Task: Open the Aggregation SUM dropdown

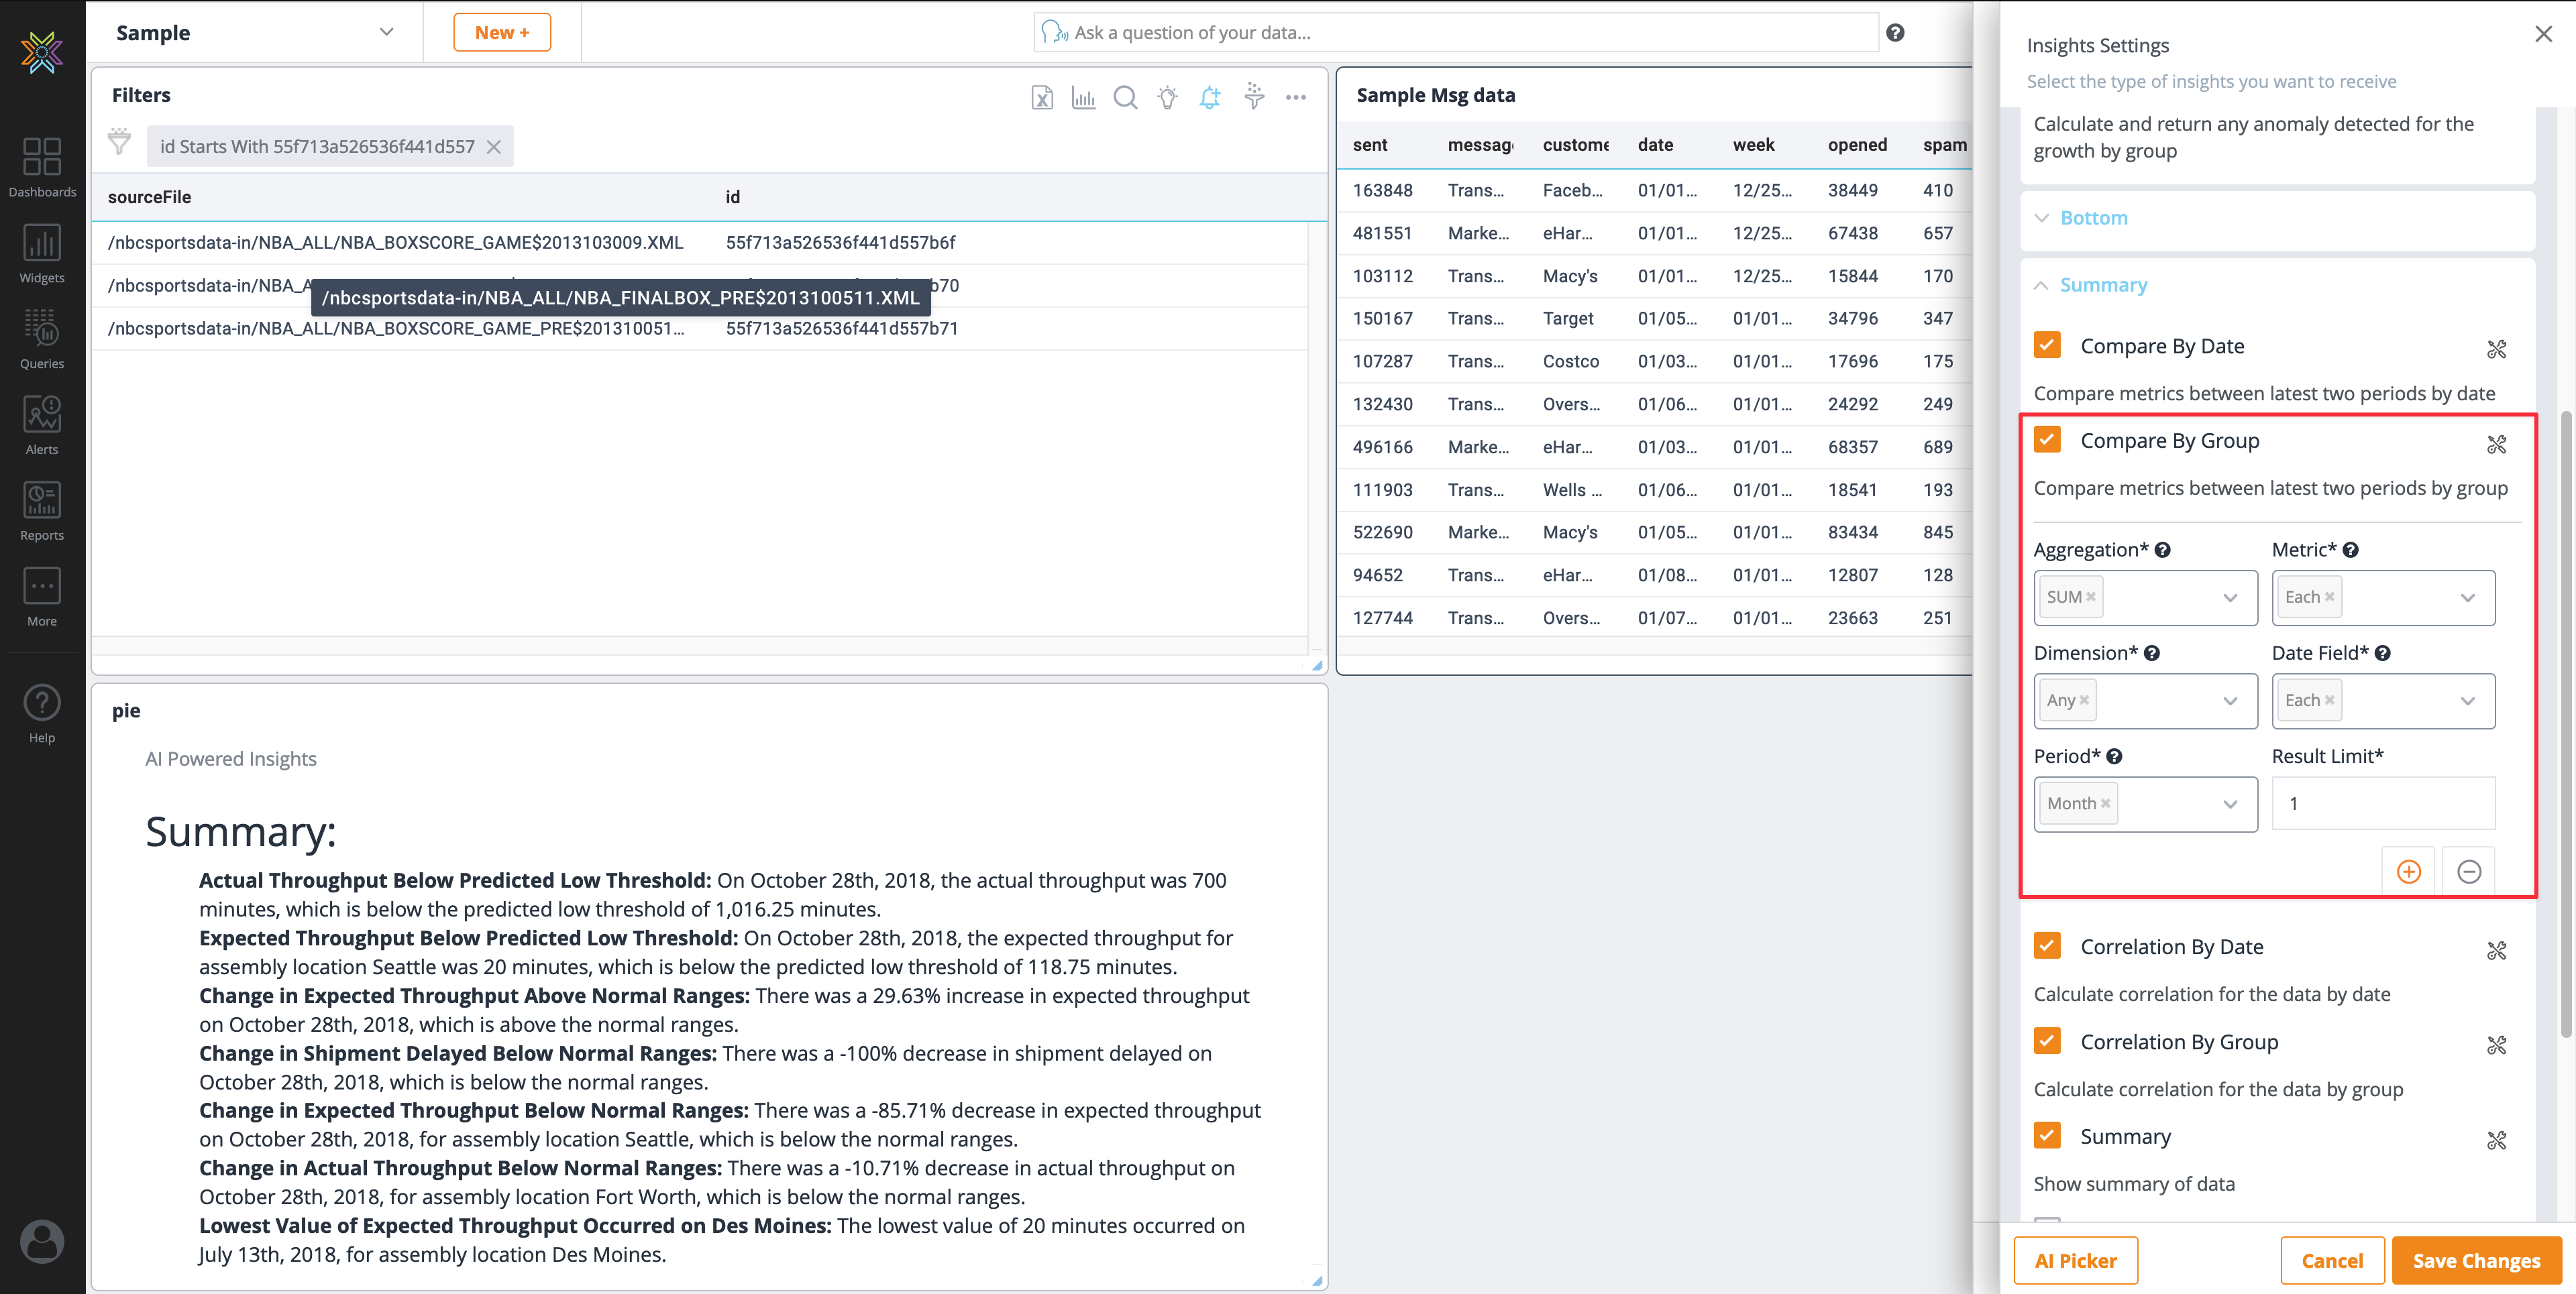Action: pyautogui.click(x=2229, y=597)
